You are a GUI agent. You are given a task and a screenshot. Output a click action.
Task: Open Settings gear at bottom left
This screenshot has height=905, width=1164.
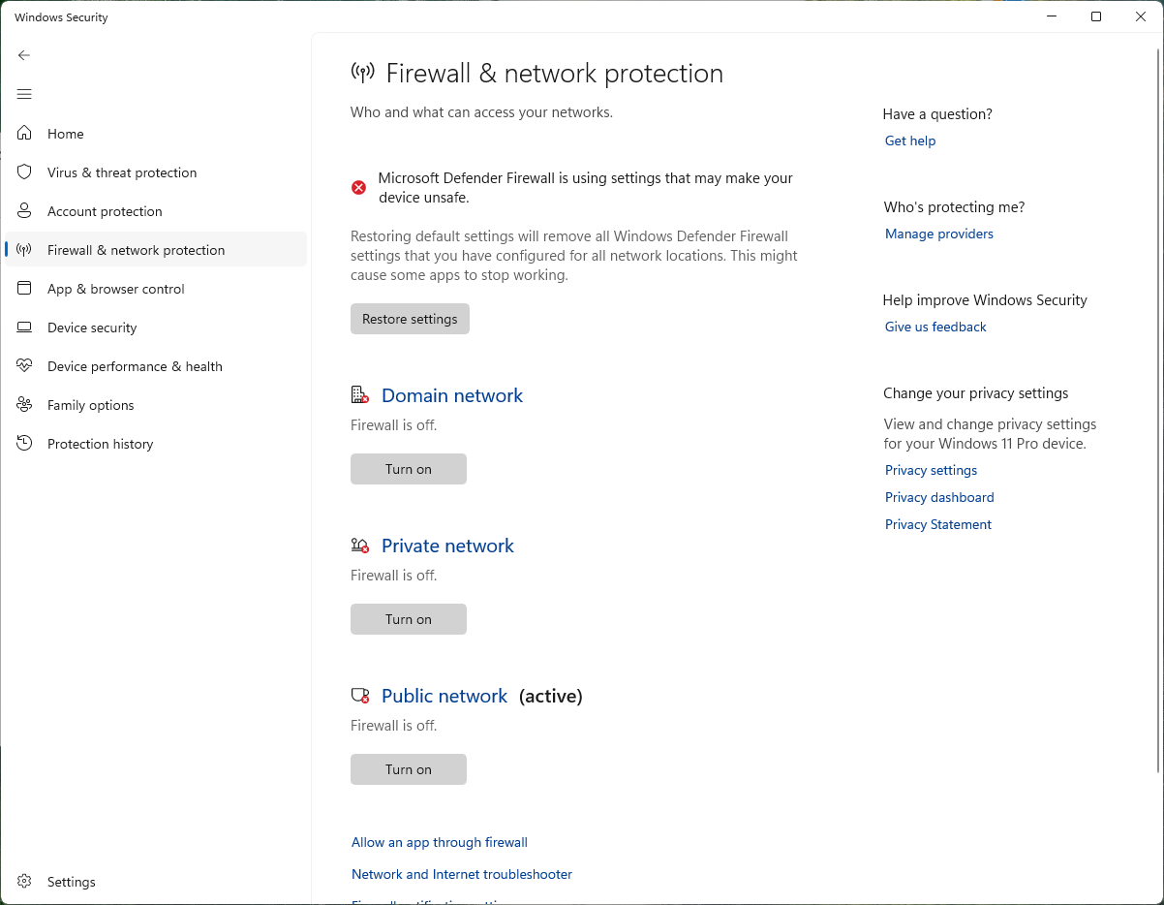25,882
